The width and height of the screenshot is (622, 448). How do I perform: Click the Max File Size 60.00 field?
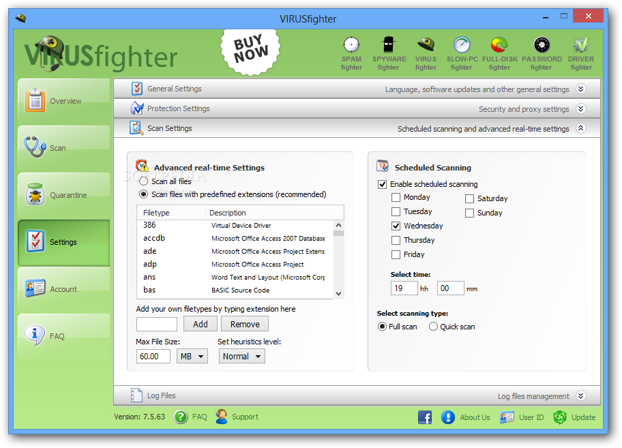pyautogui.click(x=153, y=356)
